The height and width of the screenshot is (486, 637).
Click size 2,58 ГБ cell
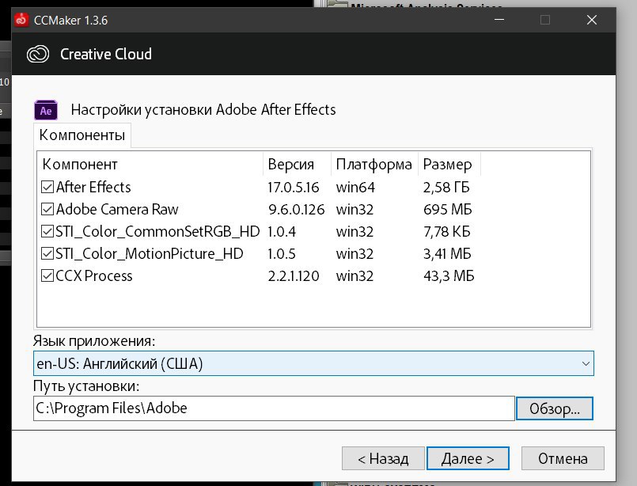pos(446,188)
